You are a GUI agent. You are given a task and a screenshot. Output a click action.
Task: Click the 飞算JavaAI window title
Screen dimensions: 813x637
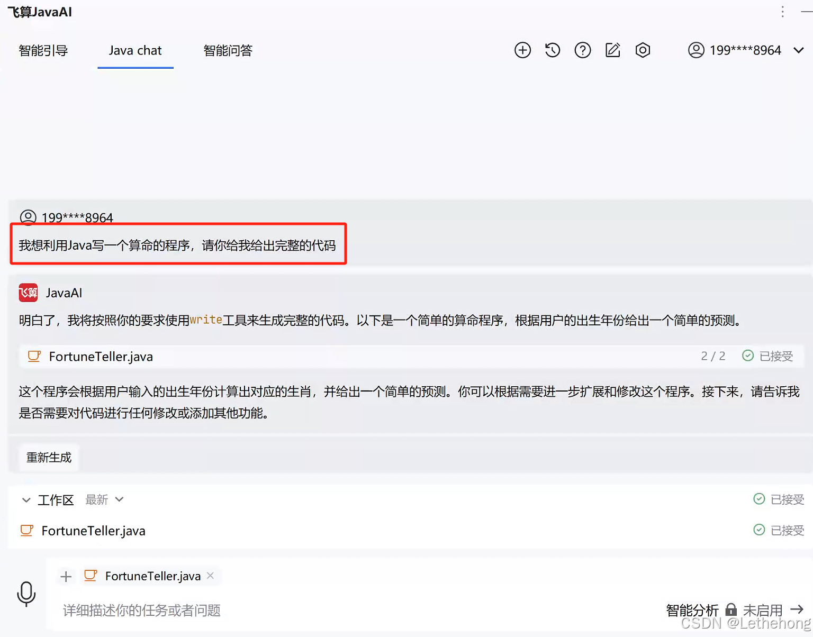coord(40,12)
